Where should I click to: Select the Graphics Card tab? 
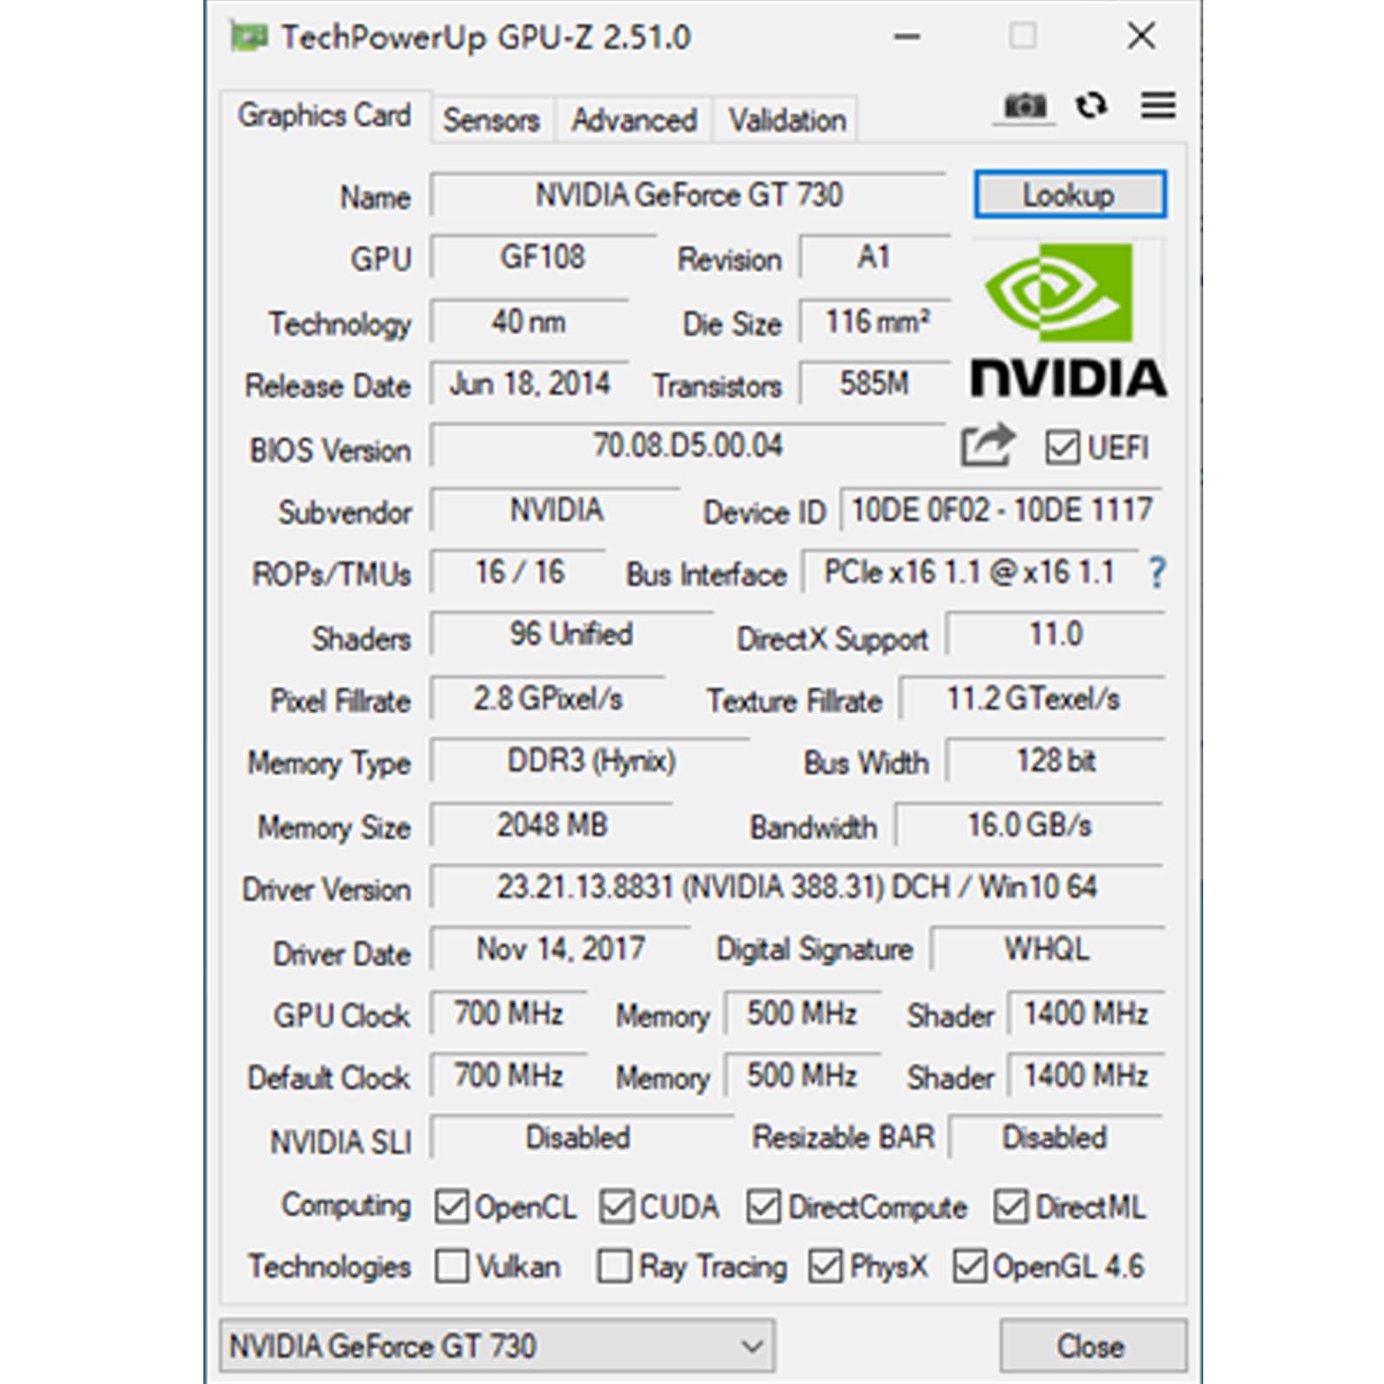[324, 116]
